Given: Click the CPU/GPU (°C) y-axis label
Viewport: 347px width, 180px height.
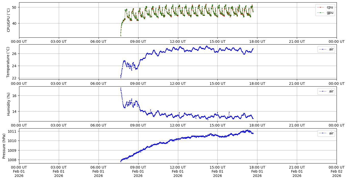Looking at the screenshot, I should point(8,20).
